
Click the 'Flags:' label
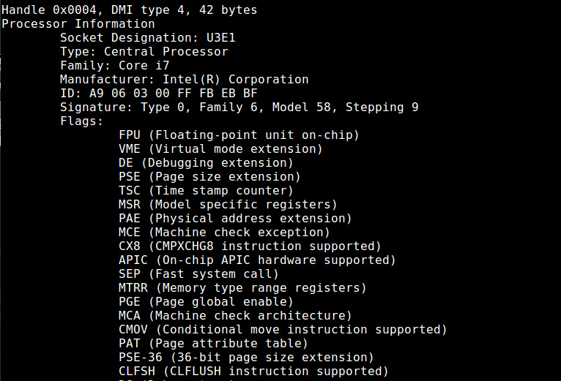coord(81,121)
